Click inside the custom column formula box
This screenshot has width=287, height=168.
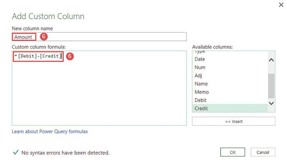(98, 90)
